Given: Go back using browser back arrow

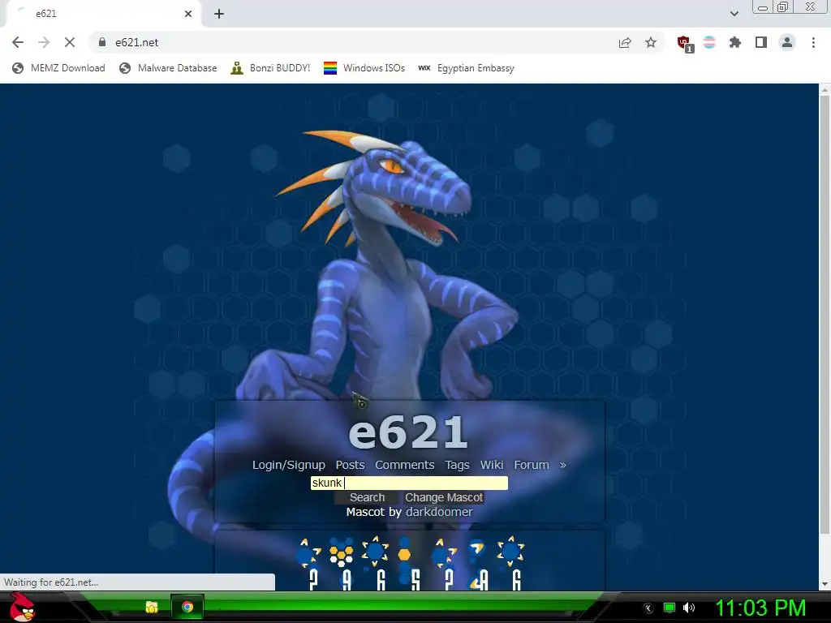Looking at the screenshot, I should [x=18, y=42].
